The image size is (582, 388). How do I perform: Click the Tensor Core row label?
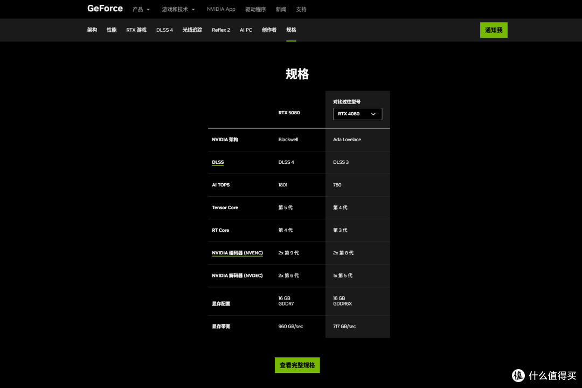[225, 207]
